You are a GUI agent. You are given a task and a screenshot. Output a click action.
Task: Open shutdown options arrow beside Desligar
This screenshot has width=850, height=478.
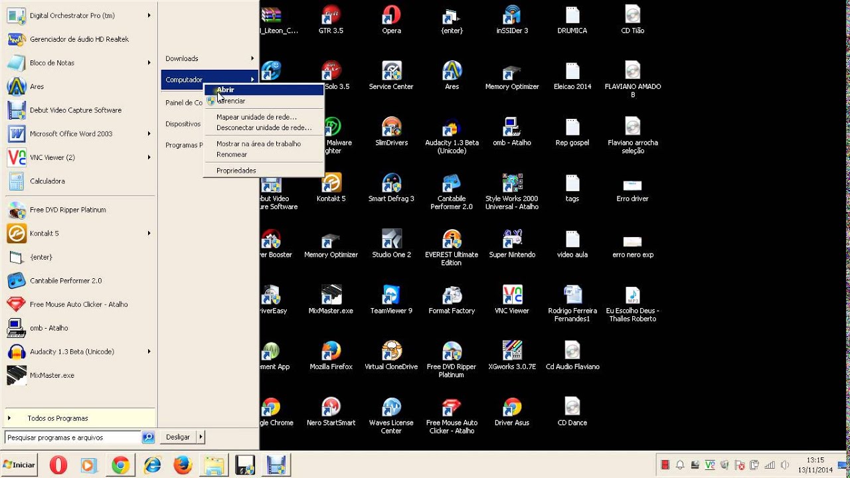(201, 437)
